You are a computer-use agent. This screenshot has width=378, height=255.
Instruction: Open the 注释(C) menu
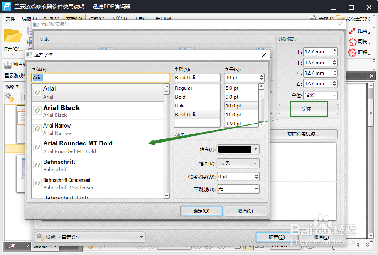click(96, 19)
